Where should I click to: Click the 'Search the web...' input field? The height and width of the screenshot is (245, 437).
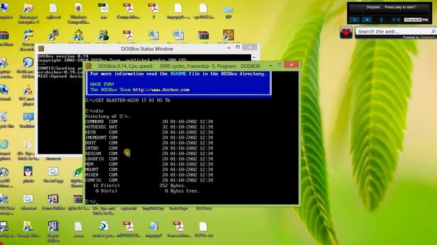pyautogui.click(x=393, y=31)
